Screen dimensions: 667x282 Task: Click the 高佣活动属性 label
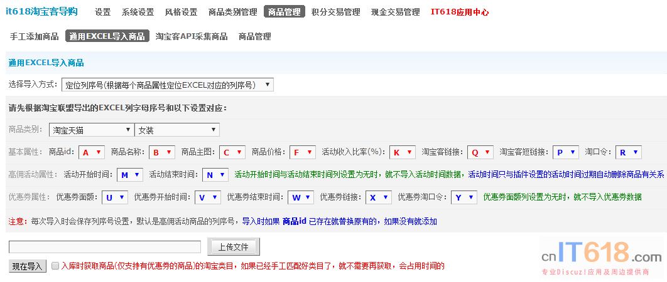pos(33,174)
